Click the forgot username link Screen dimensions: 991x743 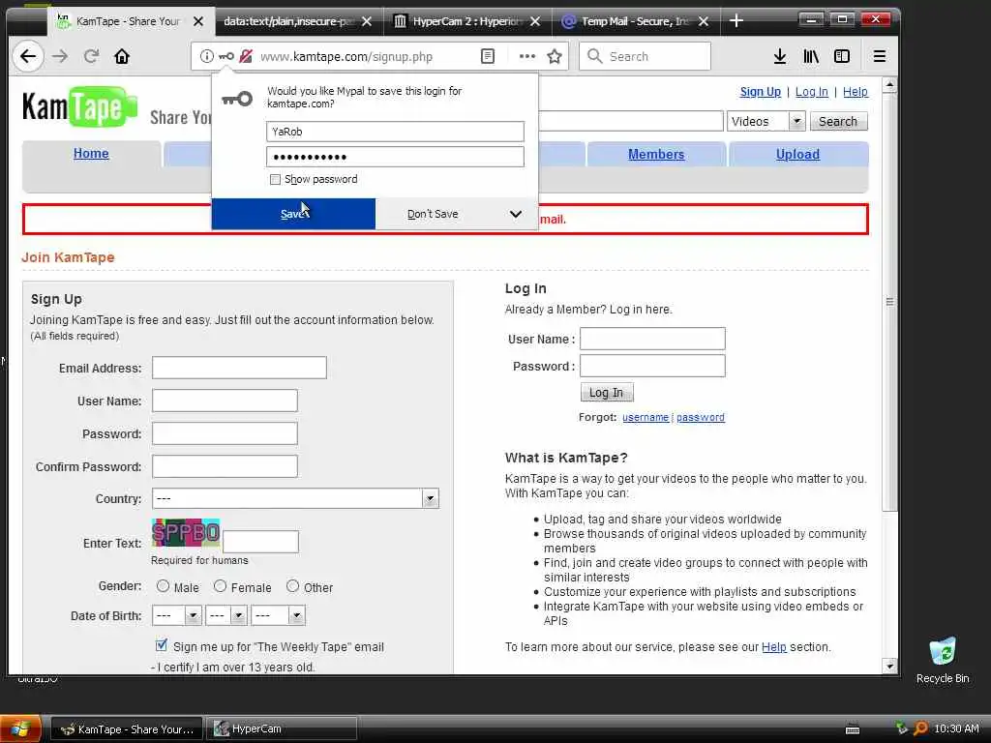point(646,417)
